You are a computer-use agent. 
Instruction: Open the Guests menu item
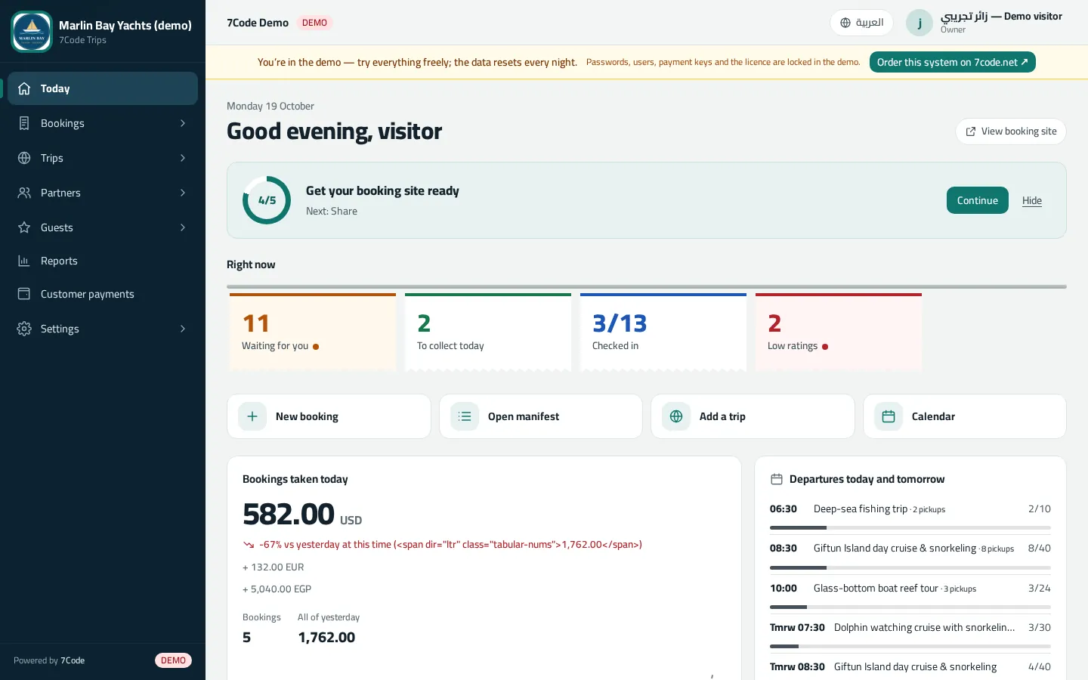pos(103,227)
